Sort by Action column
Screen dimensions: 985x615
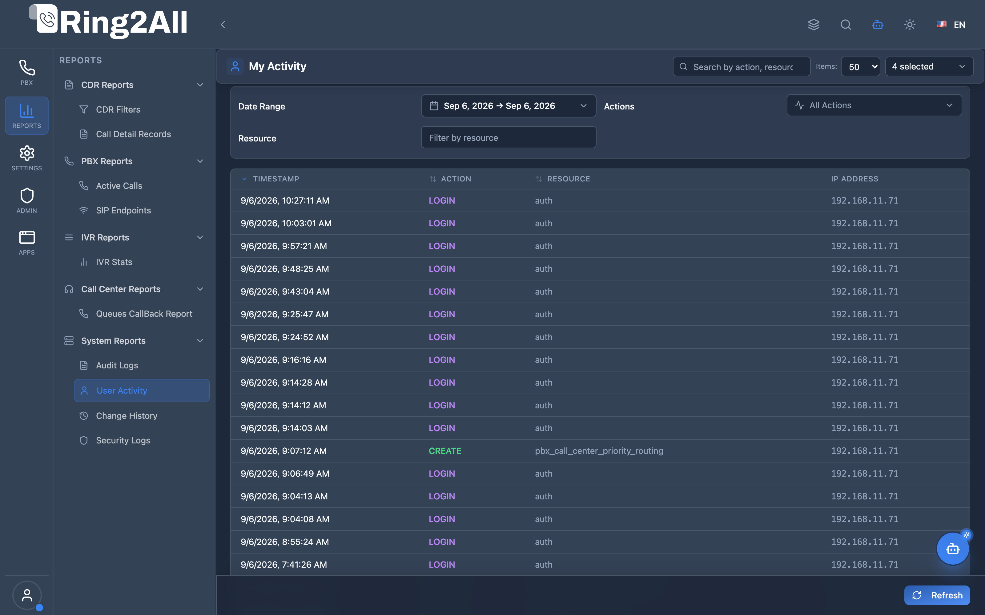(x=450, y=179)
